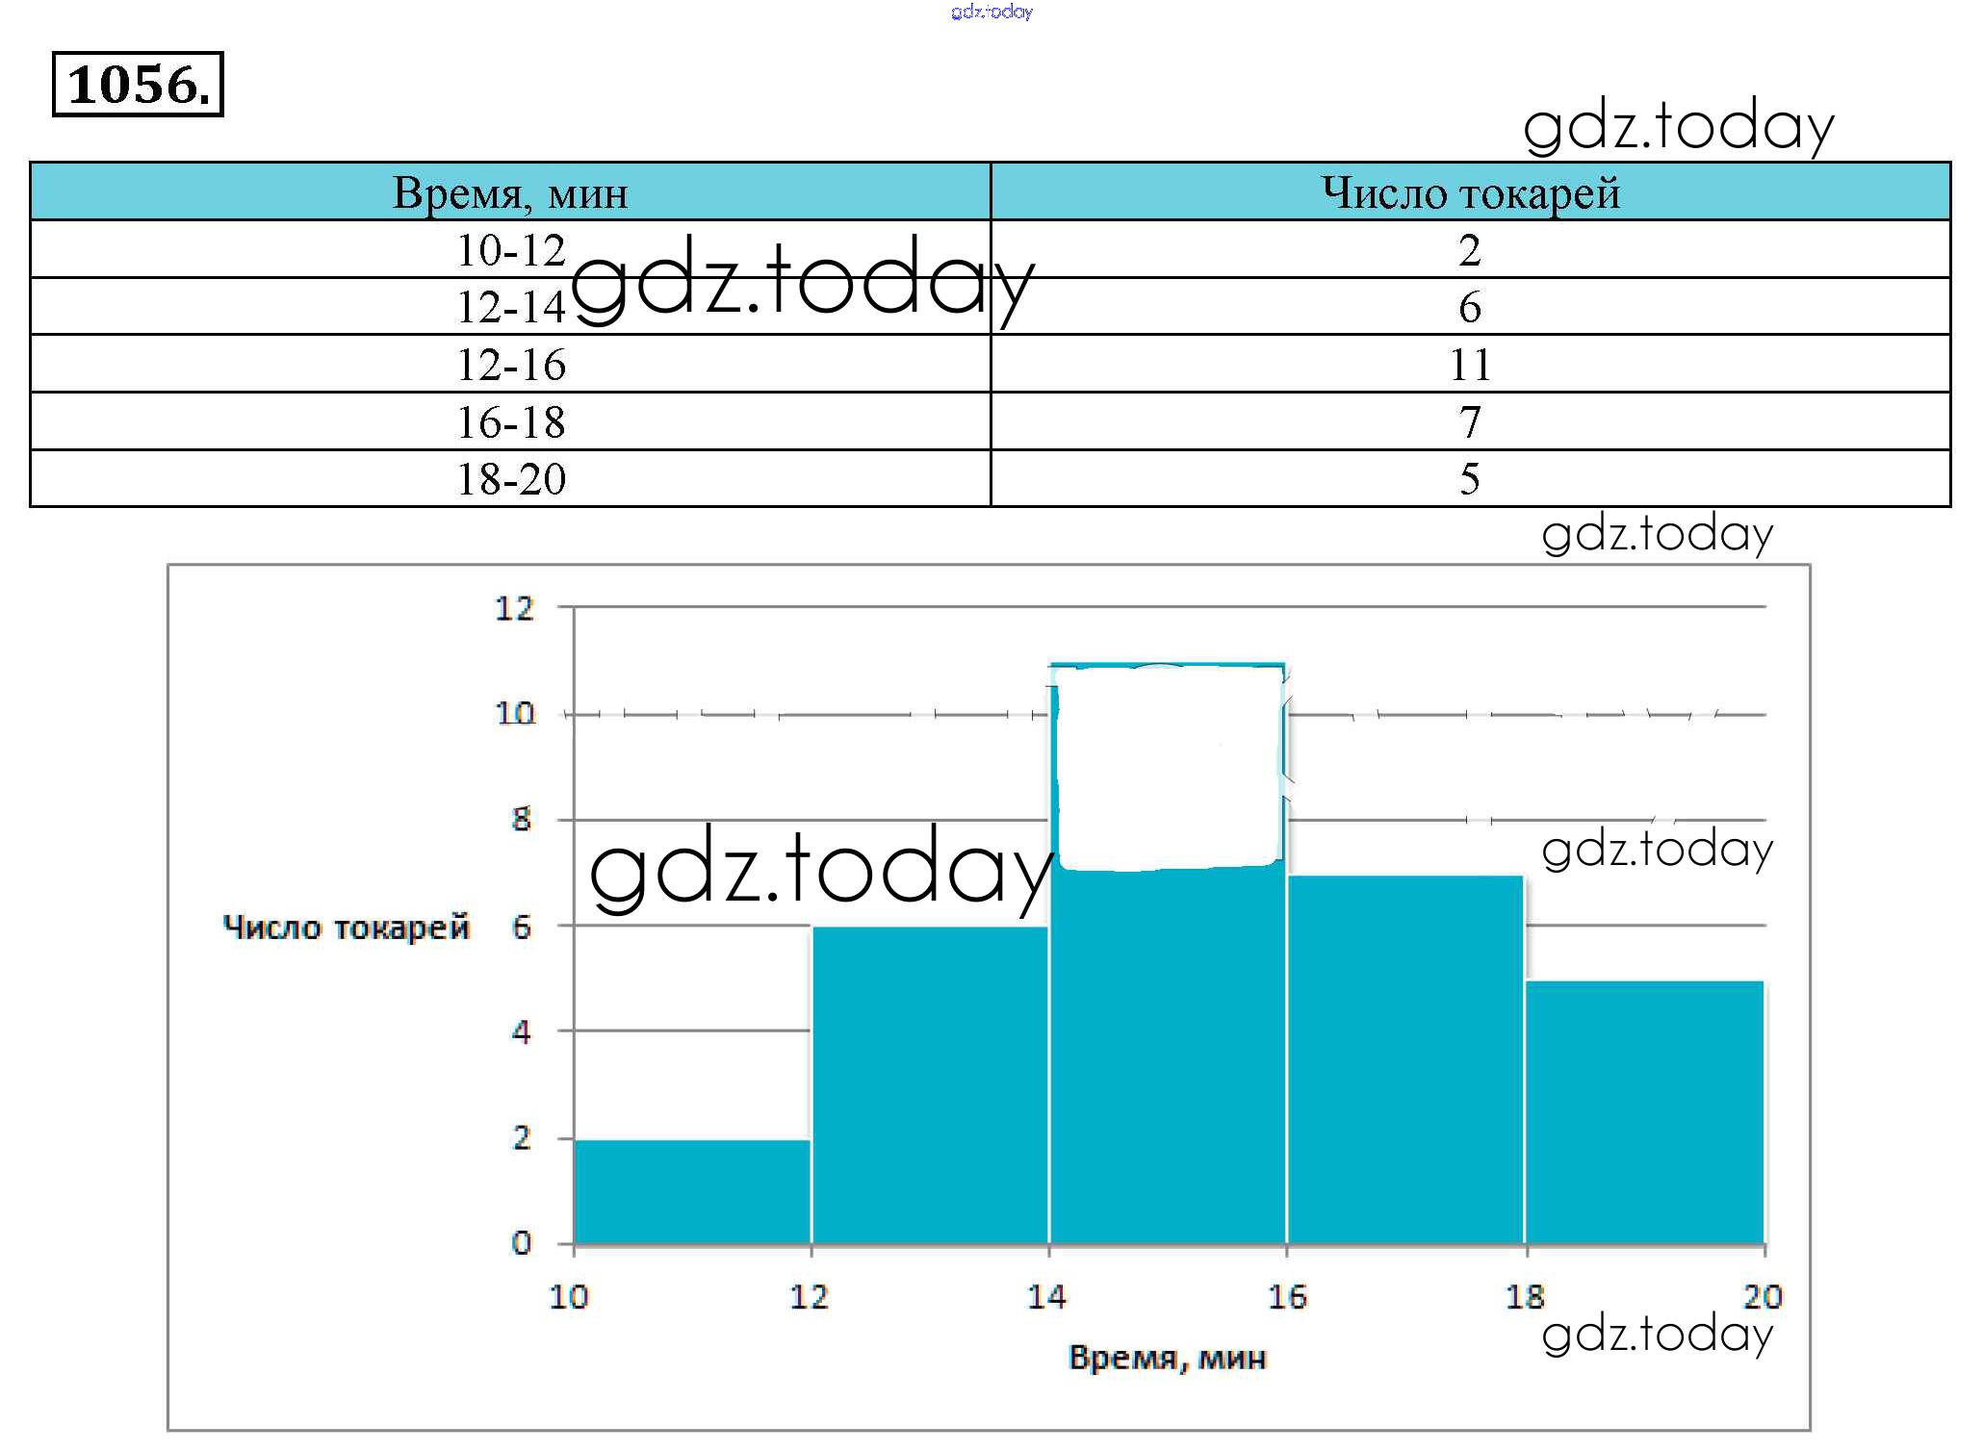The width and height of the screenshot is (1983, 1450).
Task: Click the tallest bar for 14-16 minutes
Action: [x=1168, y=1058]
